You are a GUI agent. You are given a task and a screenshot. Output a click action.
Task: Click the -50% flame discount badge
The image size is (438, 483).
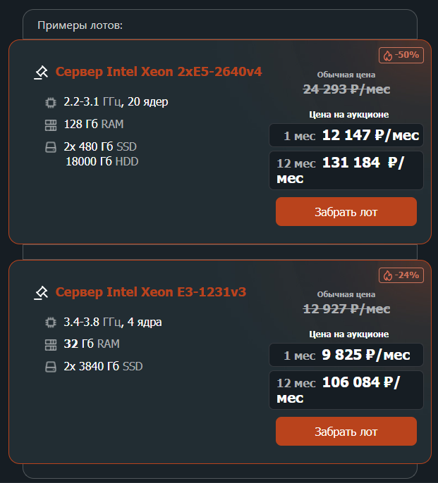point(401,55)
